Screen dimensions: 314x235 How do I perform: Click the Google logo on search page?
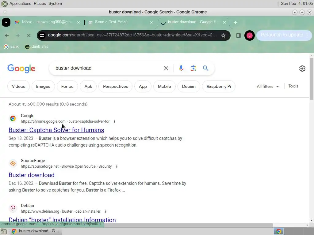(21, 68)
